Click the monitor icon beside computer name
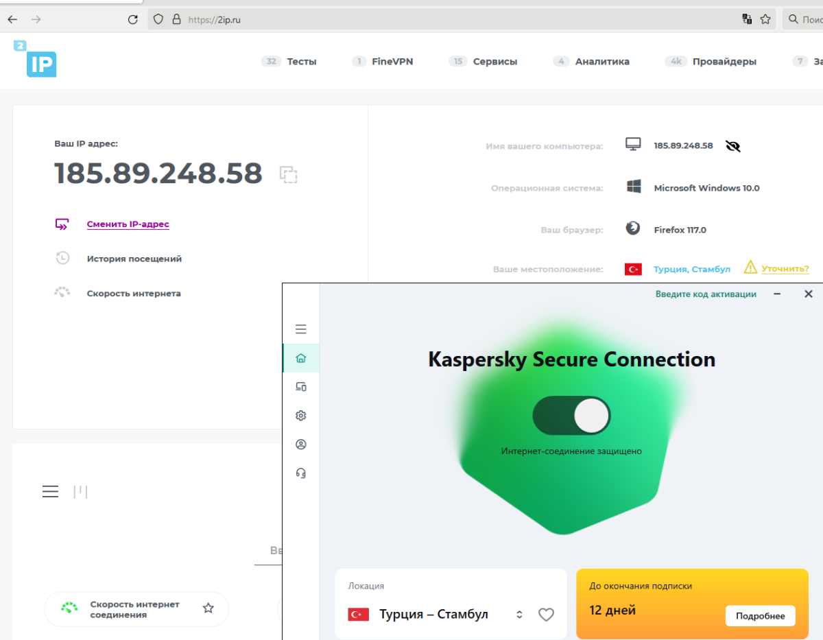The width and height of the screenshot is (823, 640). 633,144
